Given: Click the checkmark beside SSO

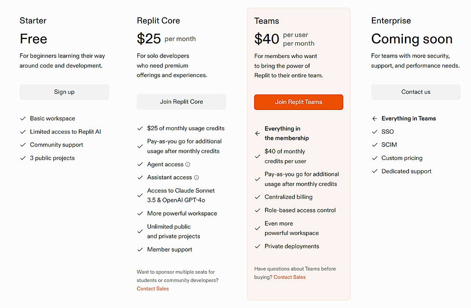Looking at the screenshot, I should pyautogui.click(x=375, y=132).
